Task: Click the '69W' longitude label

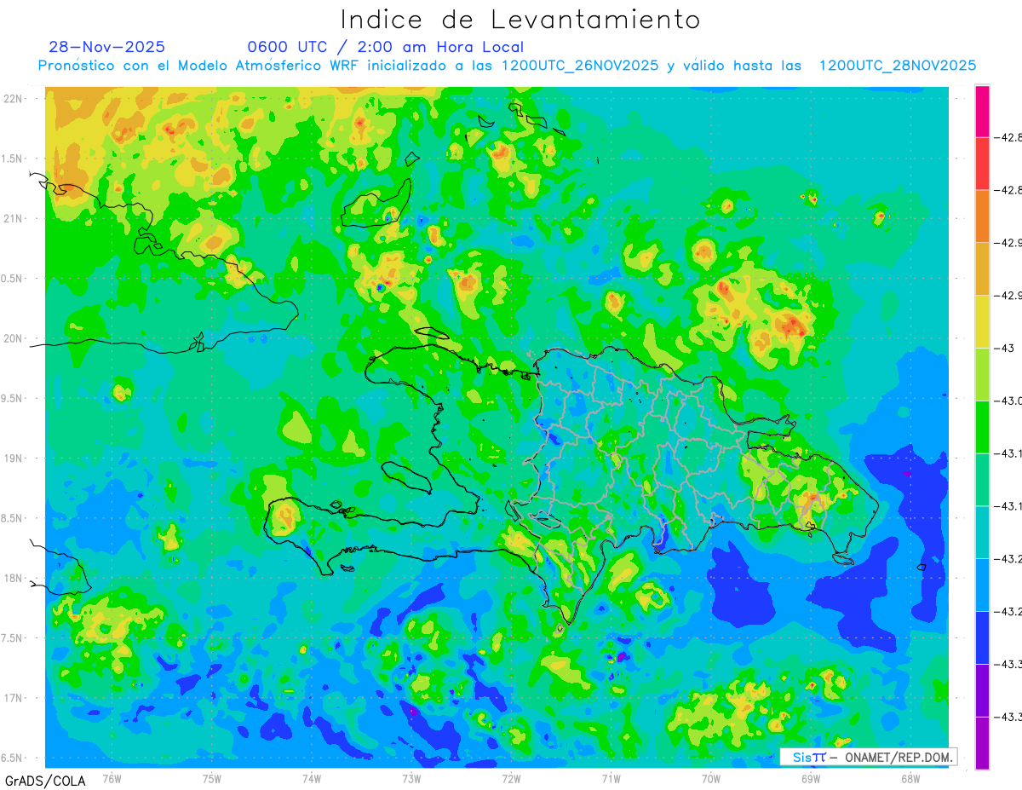Action: [x=810, y=778]
